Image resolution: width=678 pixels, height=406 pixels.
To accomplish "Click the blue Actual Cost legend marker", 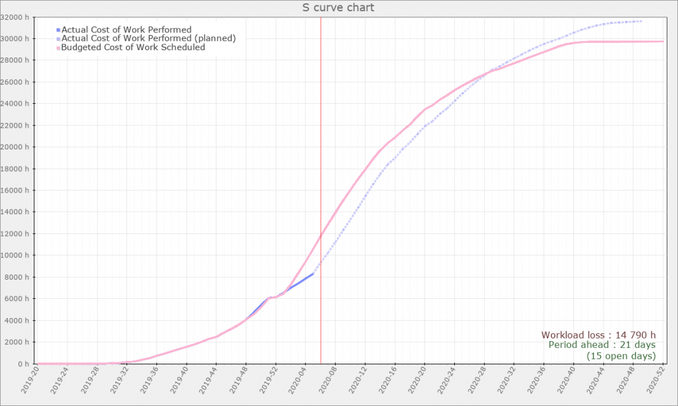I will point(58,30).
